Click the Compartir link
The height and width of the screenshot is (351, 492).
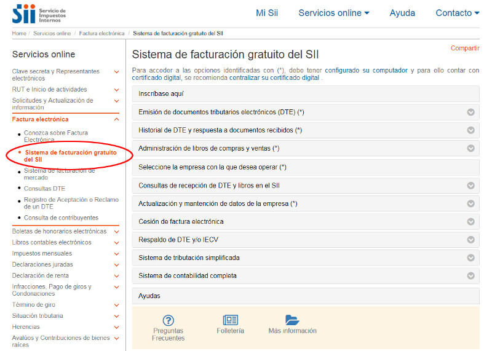click(x=464, y=48)
